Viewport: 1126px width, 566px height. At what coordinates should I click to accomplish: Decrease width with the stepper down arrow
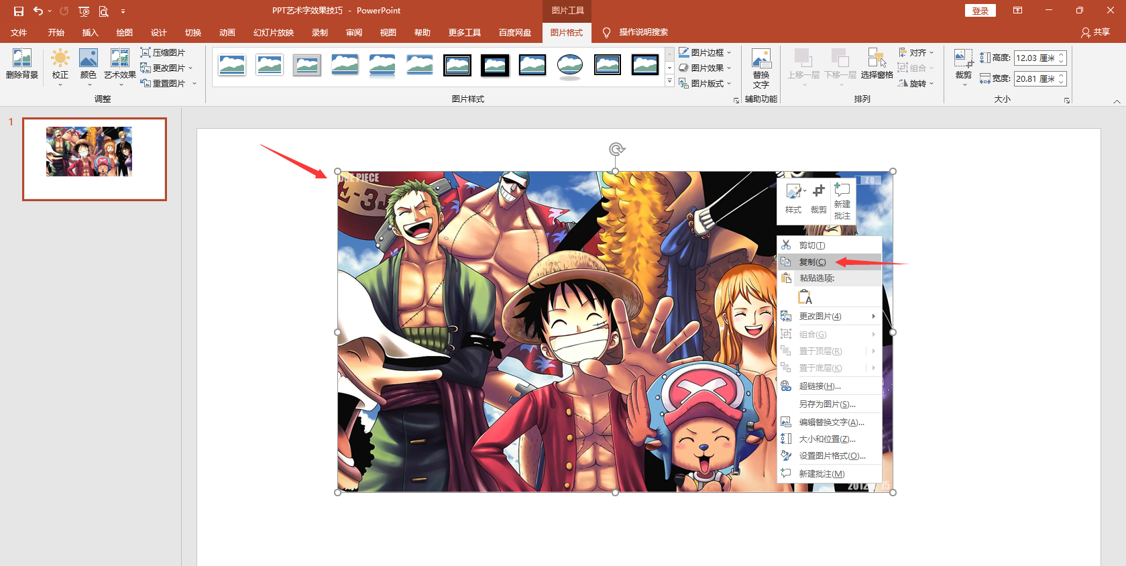[x=1062, y=82]
